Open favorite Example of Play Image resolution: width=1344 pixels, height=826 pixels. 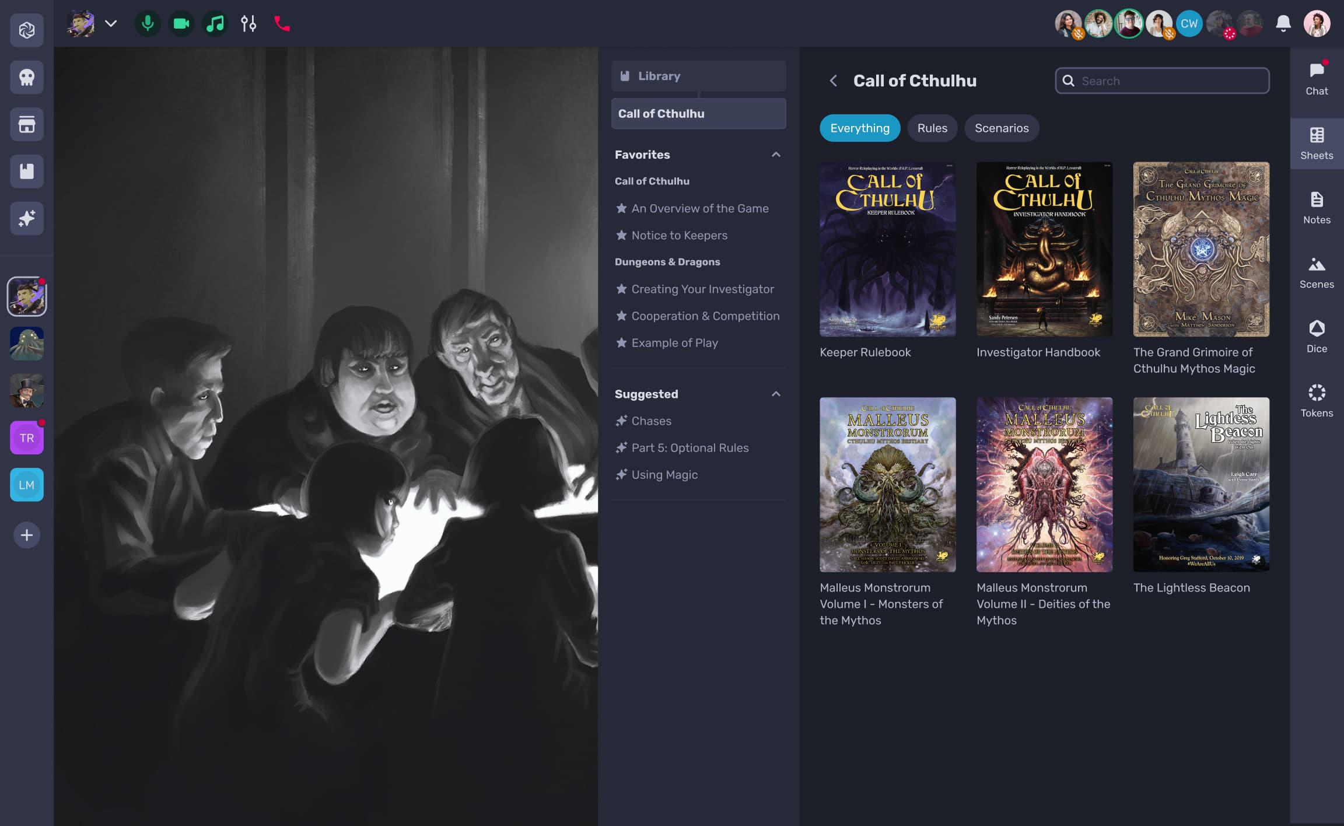pyautogui.click(x=674, y=342)
